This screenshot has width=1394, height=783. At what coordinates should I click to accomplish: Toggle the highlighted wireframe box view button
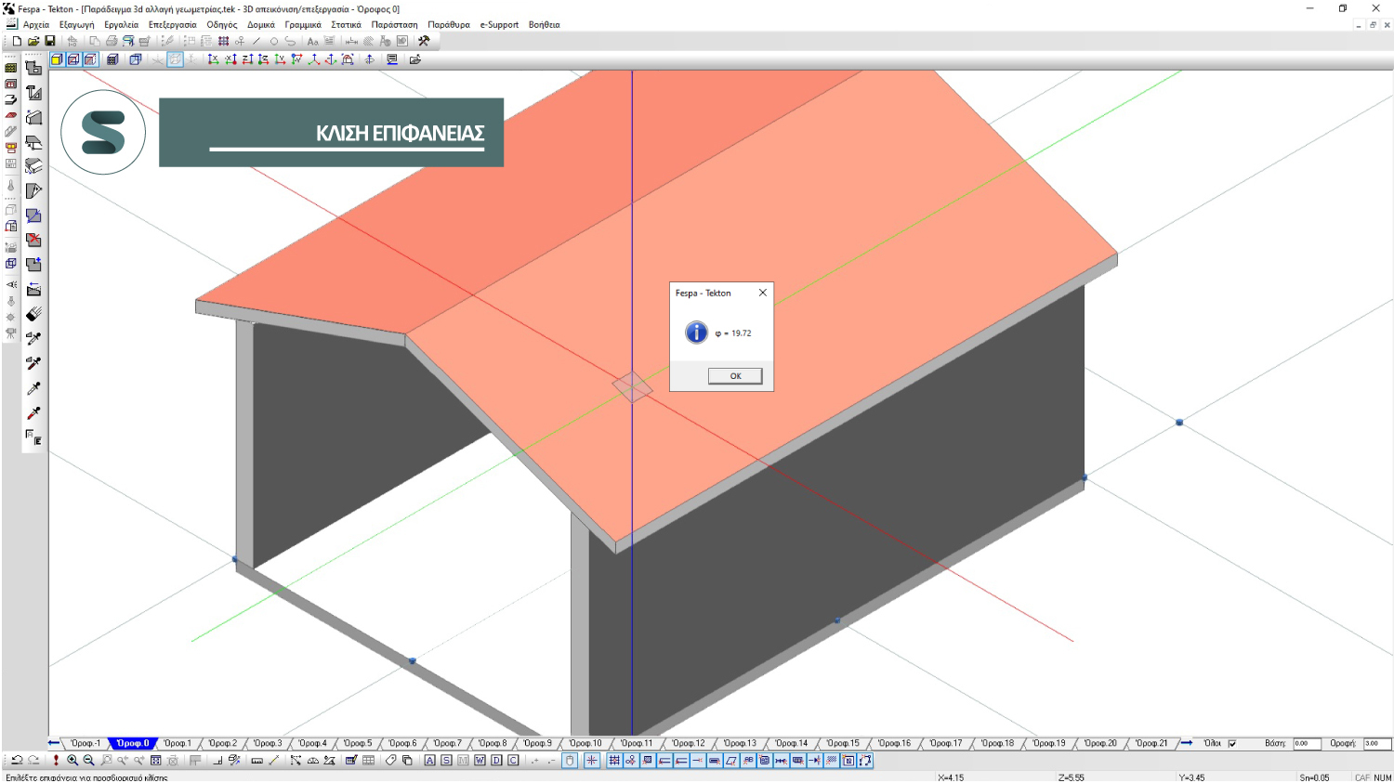(x=175, y=59)
